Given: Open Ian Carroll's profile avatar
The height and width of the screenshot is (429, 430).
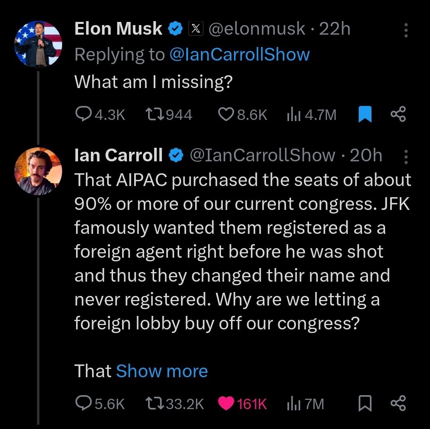Looking at the screenshot, I should pos(38,171).
